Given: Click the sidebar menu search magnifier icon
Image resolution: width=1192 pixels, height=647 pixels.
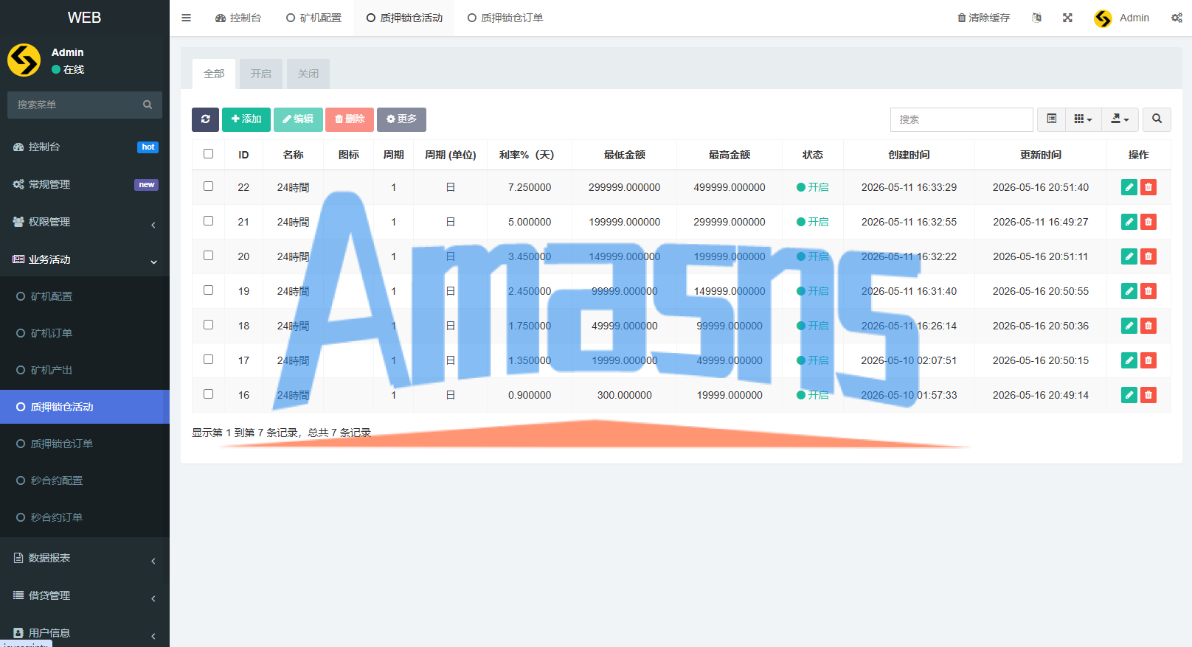Looking at the screenshot, I should (148, 105).
